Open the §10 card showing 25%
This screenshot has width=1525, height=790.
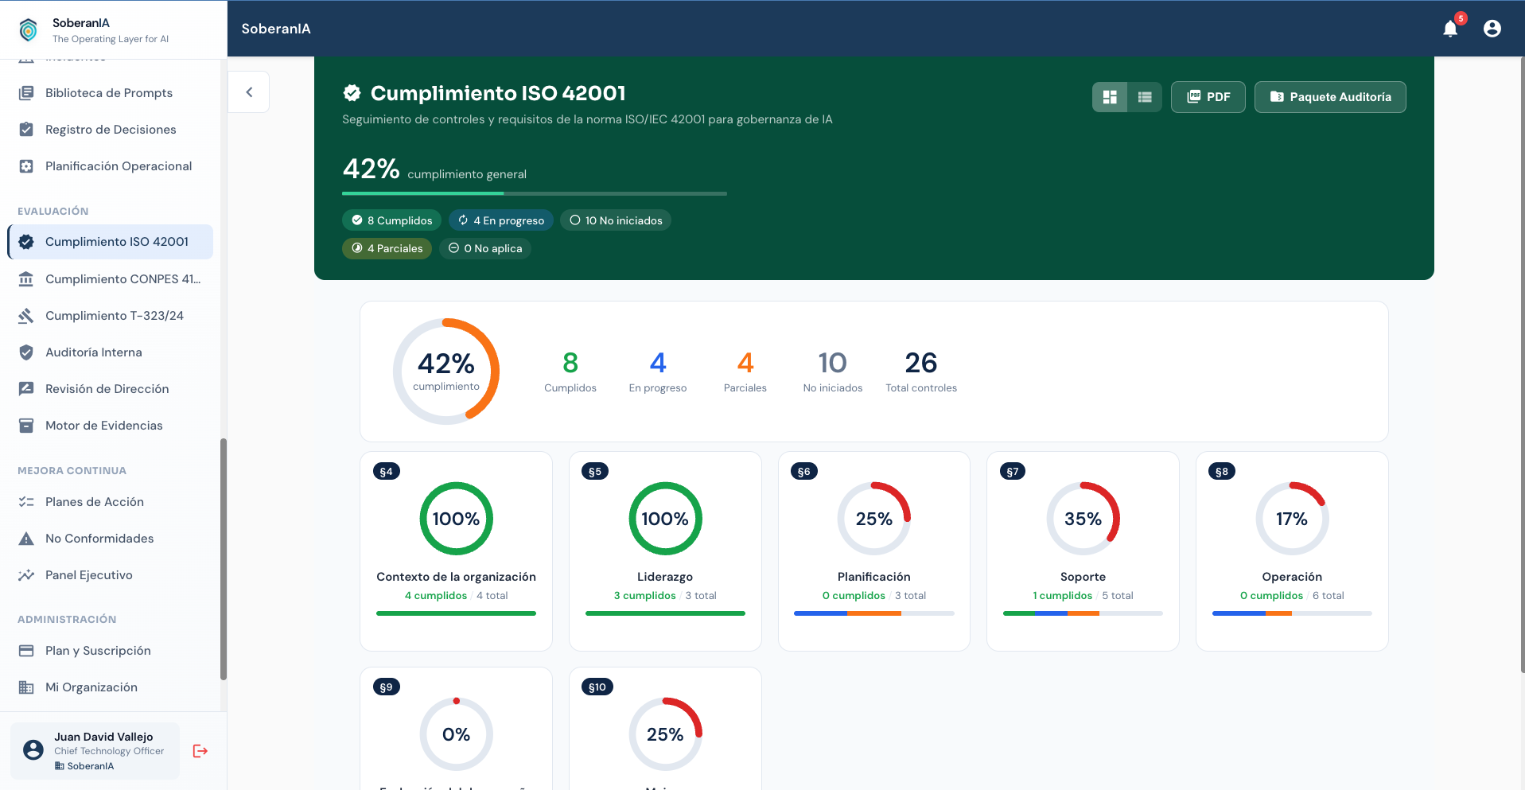point(665,729)
